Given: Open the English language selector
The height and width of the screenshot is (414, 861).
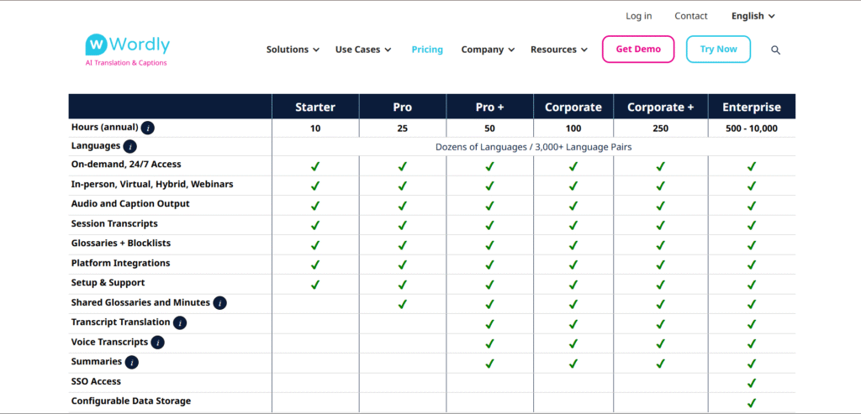Looking at the screenshot, I should 753,16.
